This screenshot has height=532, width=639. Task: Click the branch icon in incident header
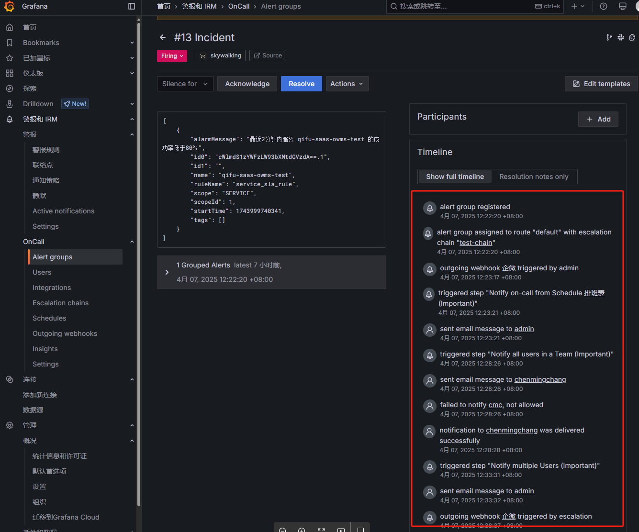[609, 37]
